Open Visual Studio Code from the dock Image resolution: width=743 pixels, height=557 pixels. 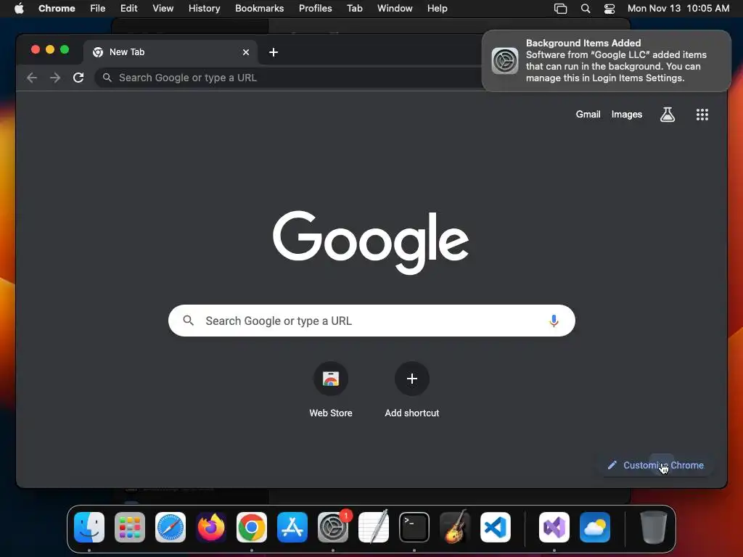495,527
